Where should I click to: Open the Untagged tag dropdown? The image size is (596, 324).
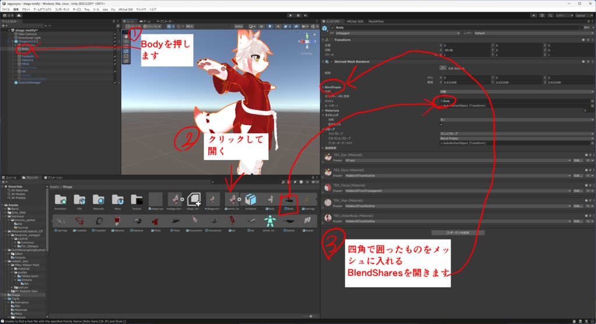(397, 33)
